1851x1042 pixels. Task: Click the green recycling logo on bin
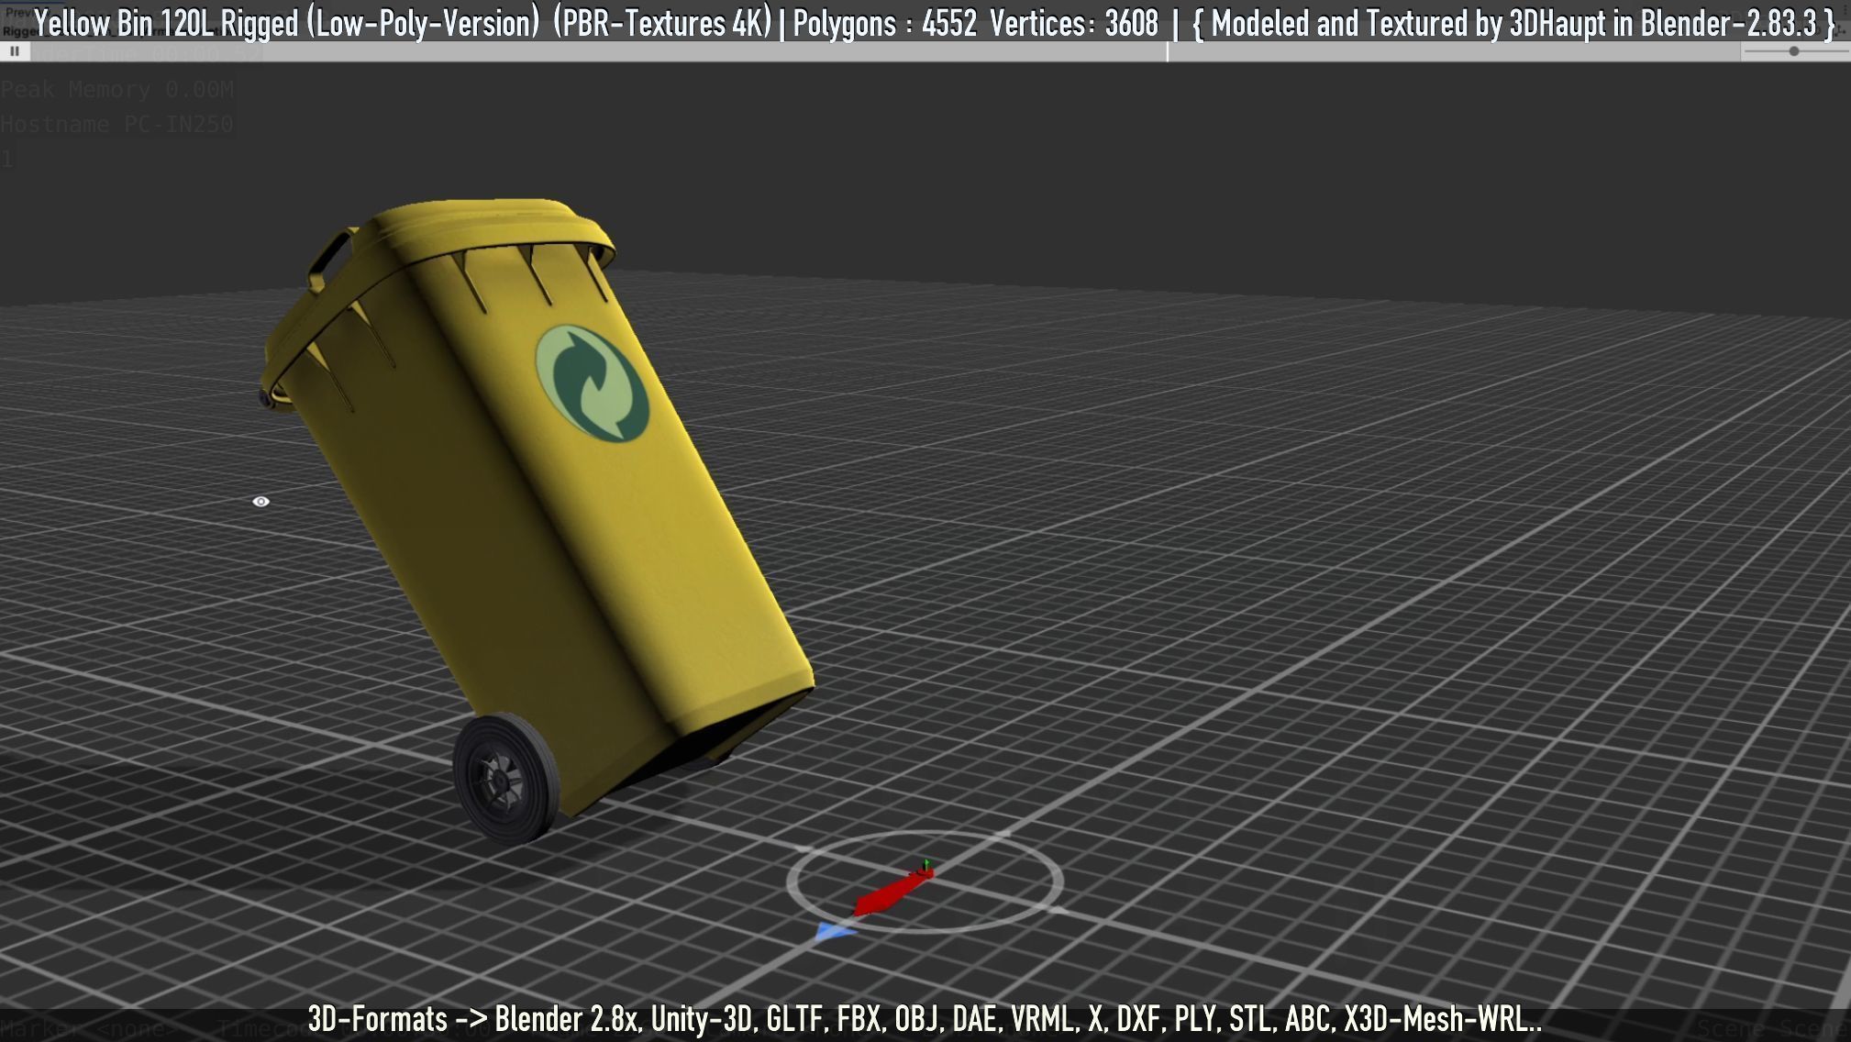[x=593, y=383]
